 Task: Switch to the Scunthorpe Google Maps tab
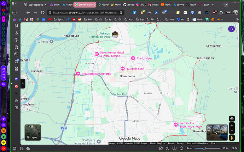(85, 5)
